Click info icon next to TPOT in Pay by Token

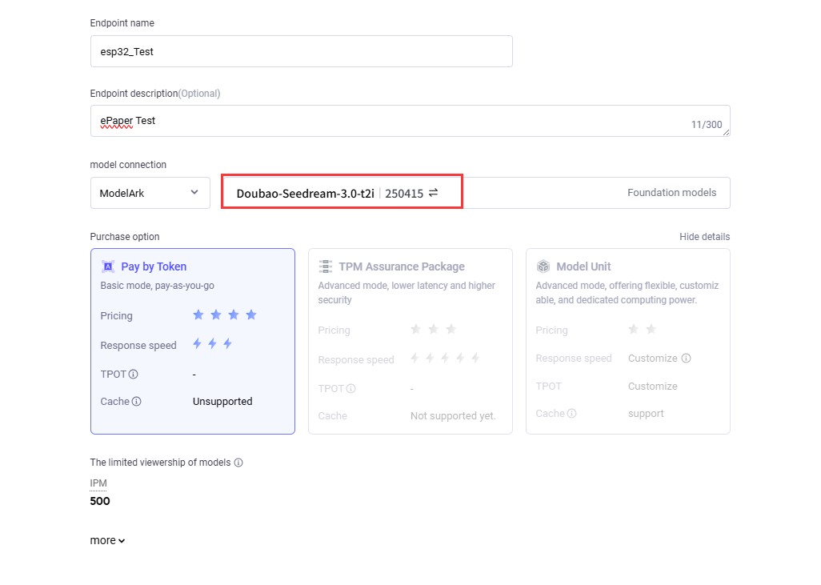pyautogui.click(x=134, y=375)
